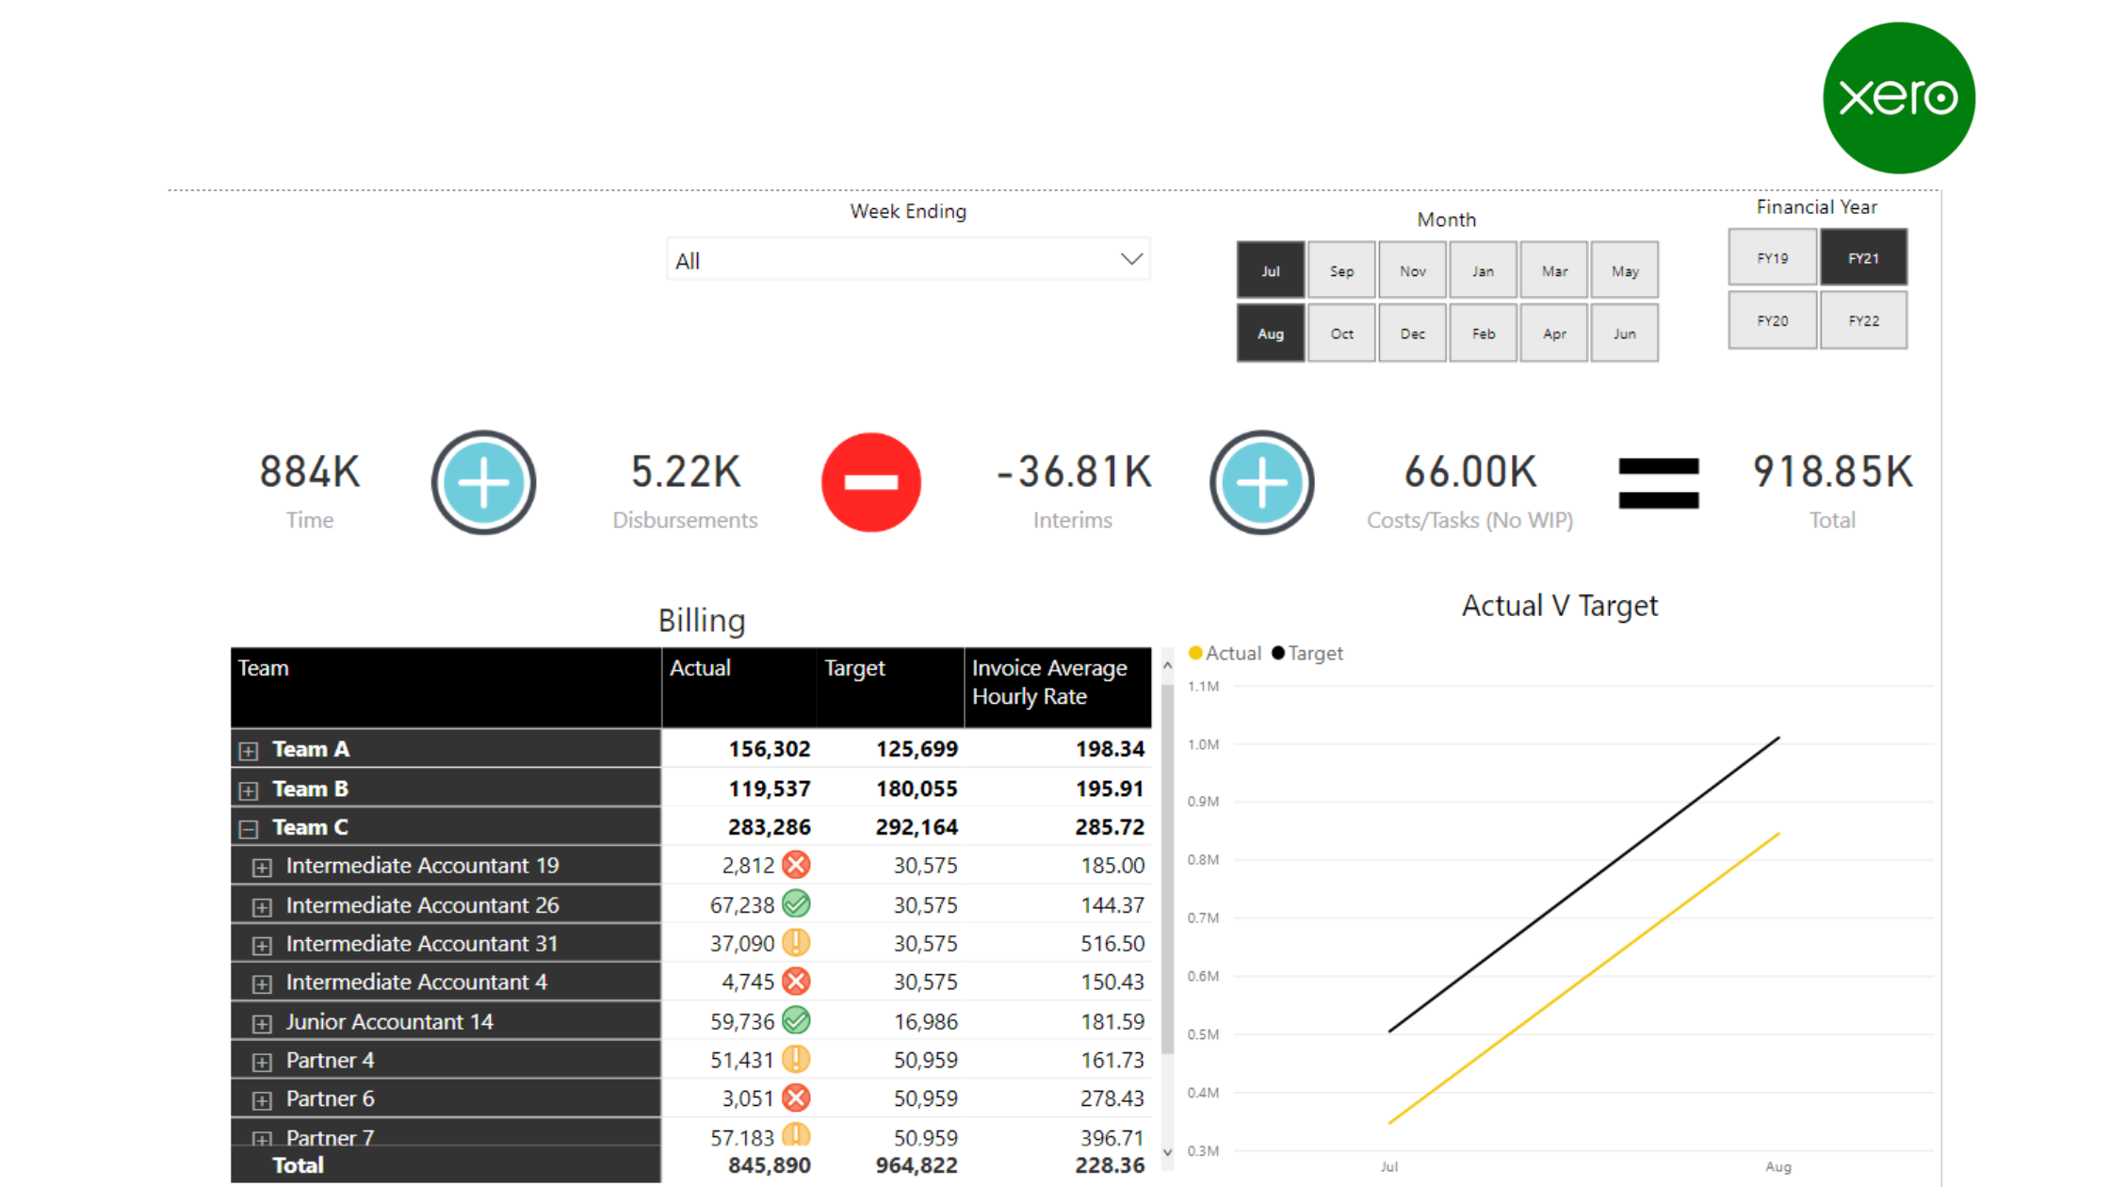Click green check icon for Junior Accountant 14

point(796,1021)
